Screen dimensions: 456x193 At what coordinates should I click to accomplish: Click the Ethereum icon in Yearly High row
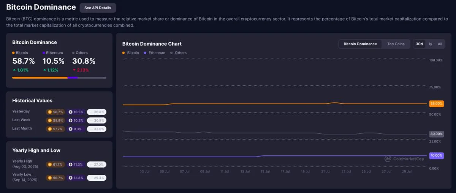[x=71, y=165]
